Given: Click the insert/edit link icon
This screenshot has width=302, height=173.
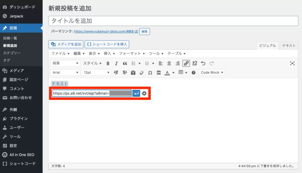Looking at the screenshot, I should click(186, 63).
